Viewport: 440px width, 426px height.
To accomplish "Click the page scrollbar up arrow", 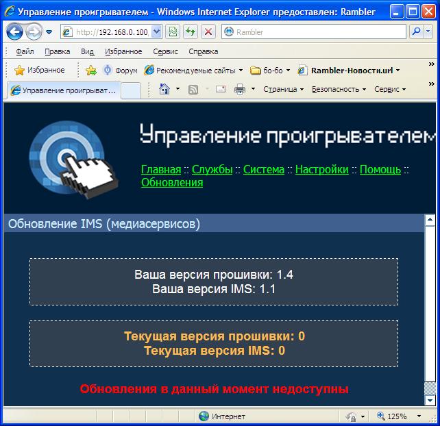I will [x=430, y=220].
